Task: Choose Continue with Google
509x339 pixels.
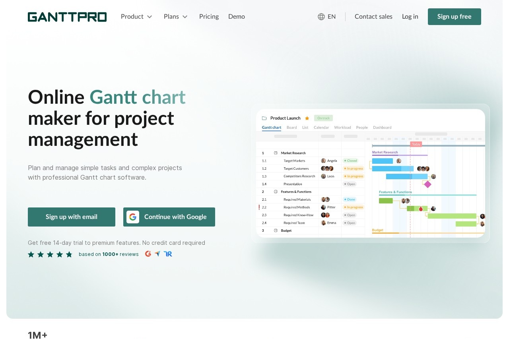Action: (x=169, y=217)
